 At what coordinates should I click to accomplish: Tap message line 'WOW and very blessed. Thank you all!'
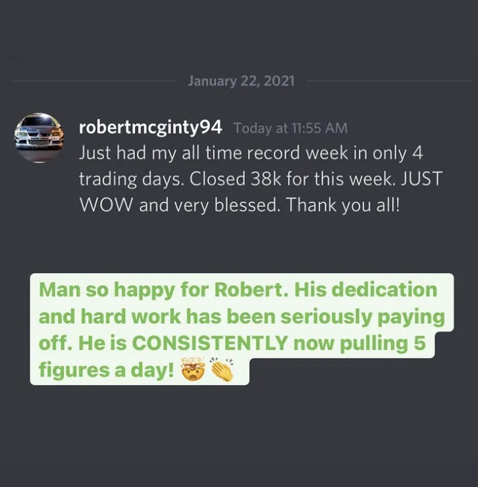[239, 205]
